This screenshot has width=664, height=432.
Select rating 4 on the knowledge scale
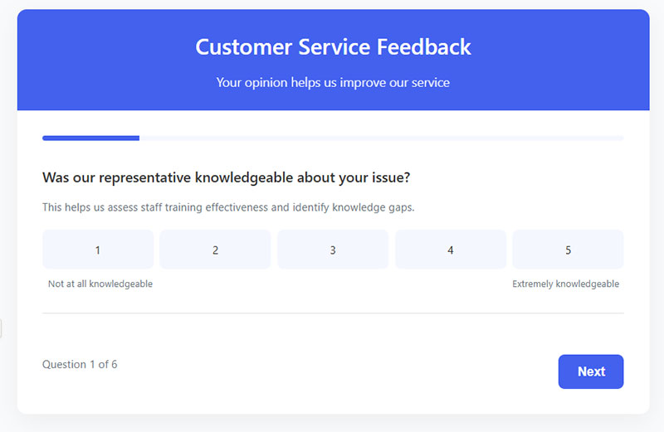point(451,250)
